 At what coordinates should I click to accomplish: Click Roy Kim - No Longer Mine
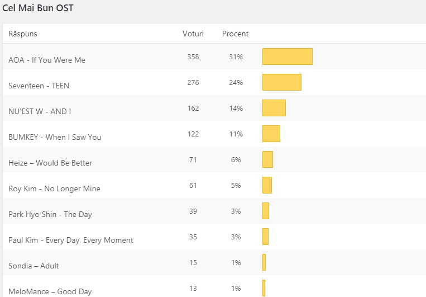pyautogui.click(x=55, y=188)
